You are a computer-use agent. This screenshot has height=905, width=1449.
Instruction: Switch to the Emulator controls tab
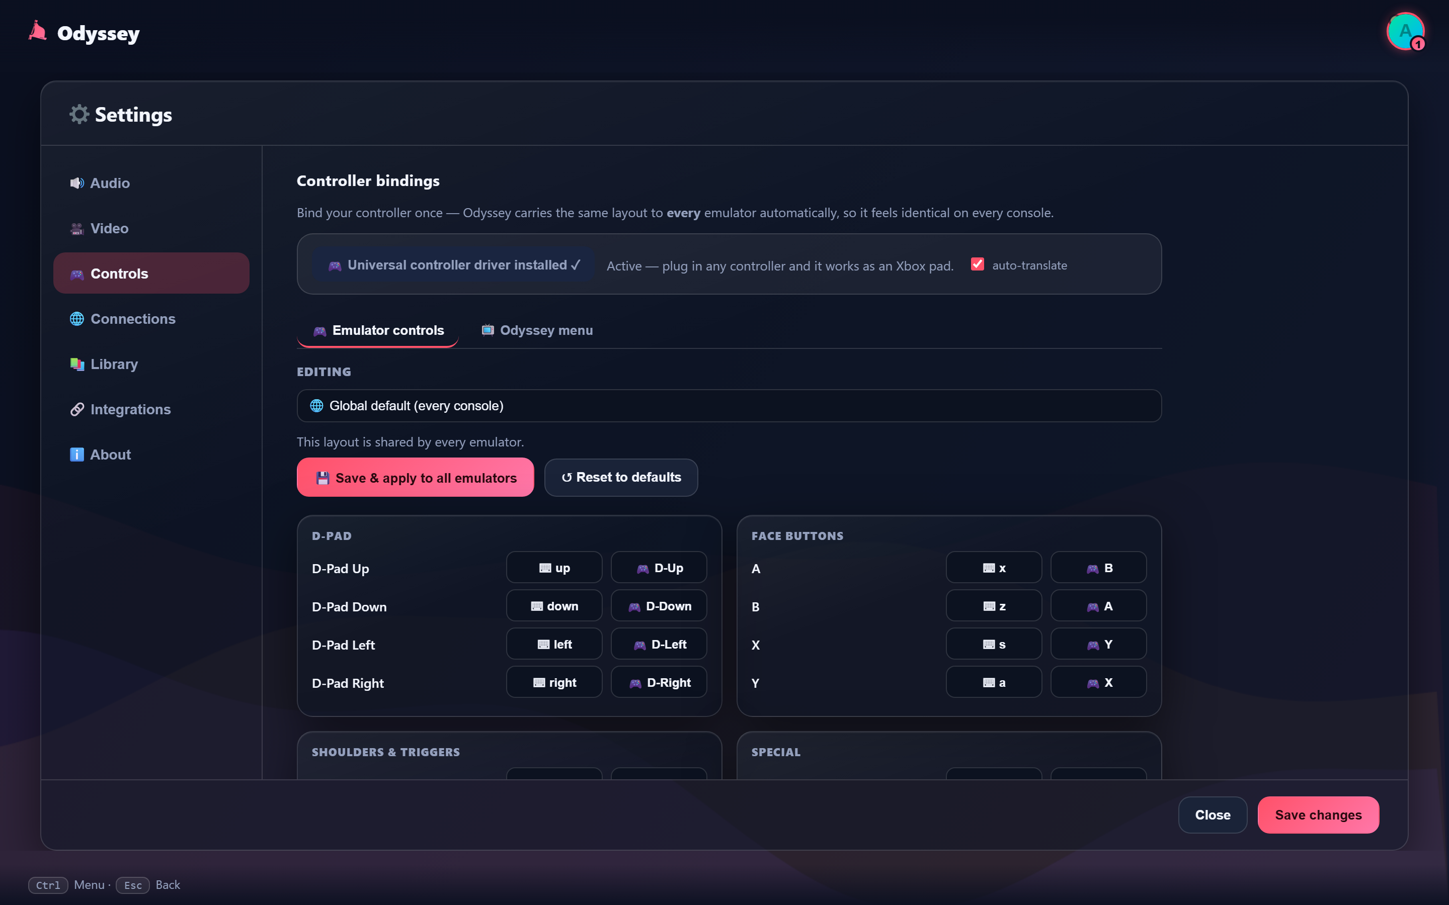(x=378, y=330)
